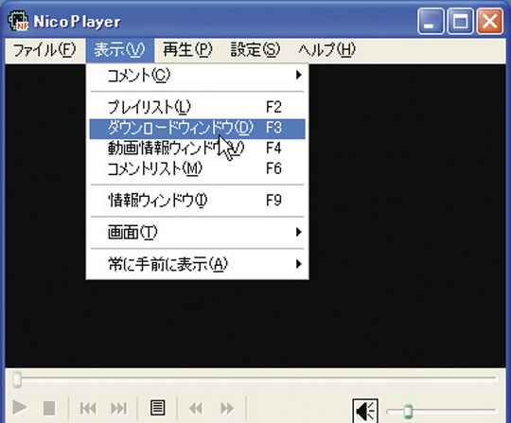Open the playlist list icon

point(157,408)
